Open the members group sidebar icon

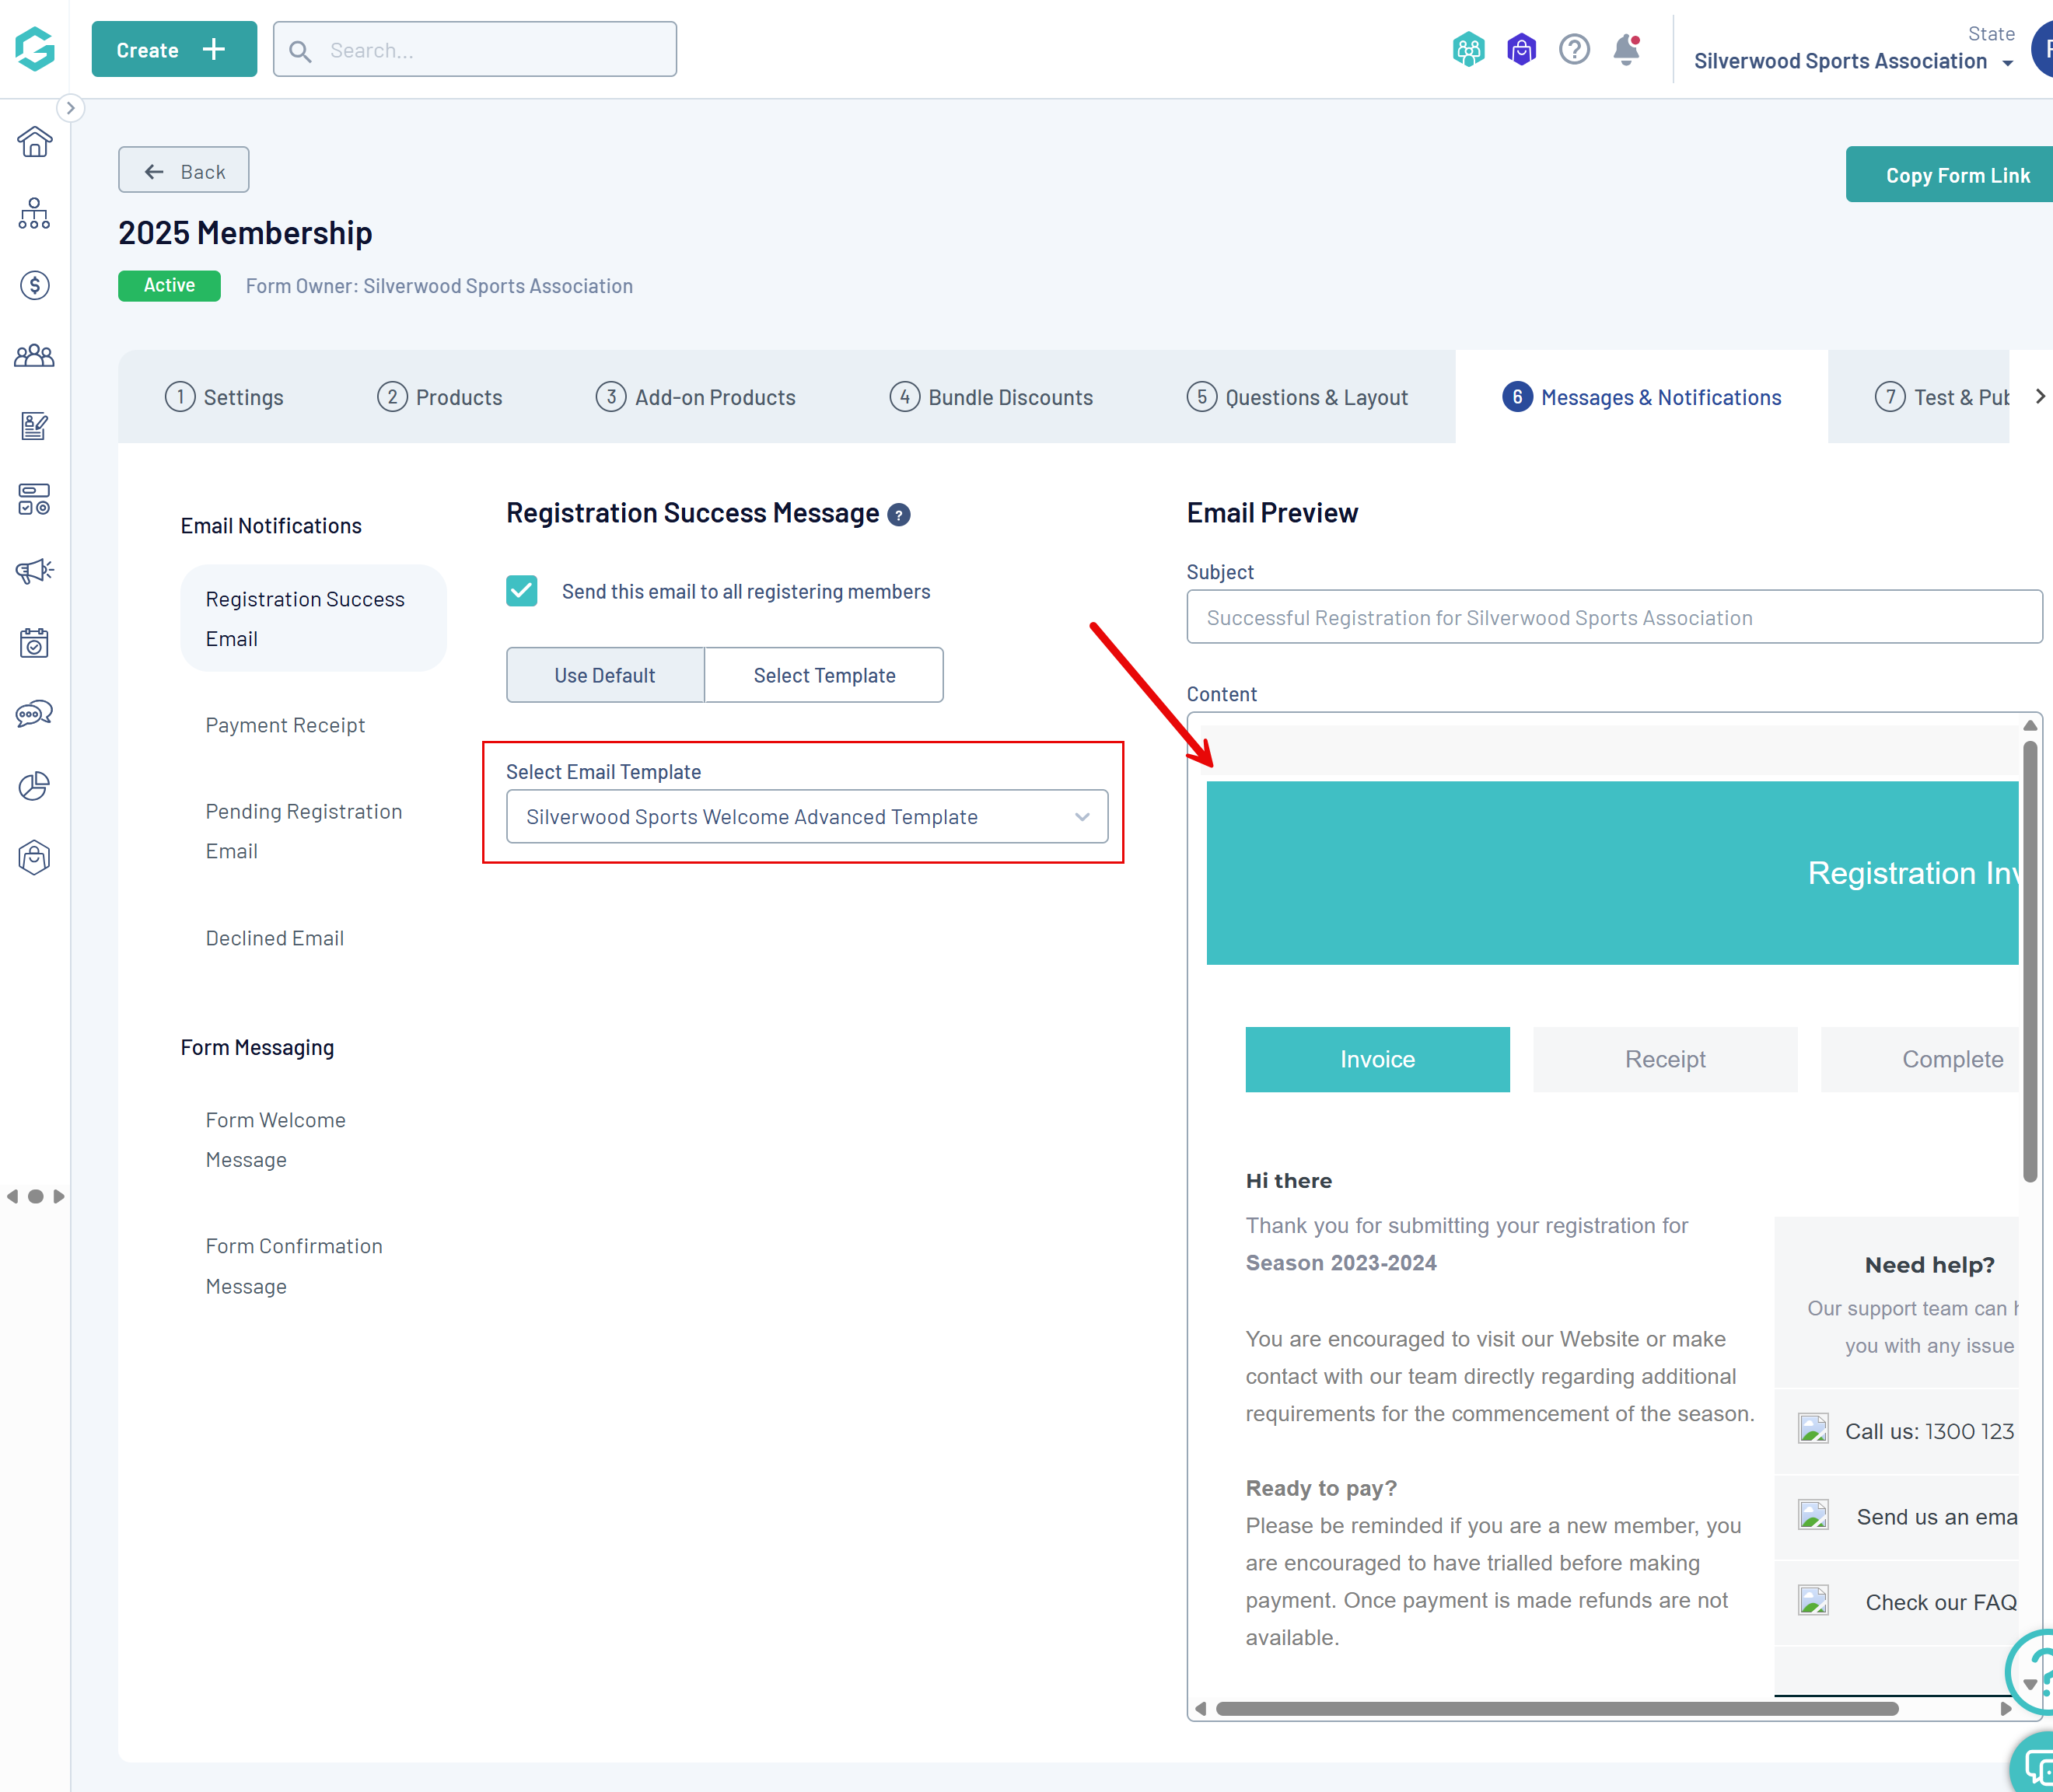[x=34, y=356]
